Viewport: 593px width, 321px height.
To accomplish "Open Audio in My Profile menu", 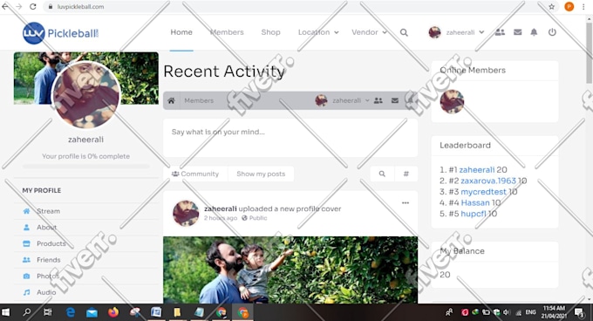I will (x=46, y=292).
